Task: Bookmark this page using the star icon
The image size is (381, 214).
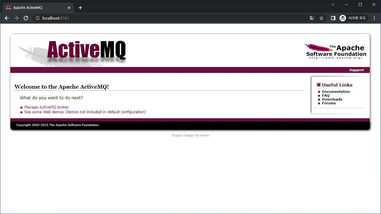Action: click(x=321, y=18)
